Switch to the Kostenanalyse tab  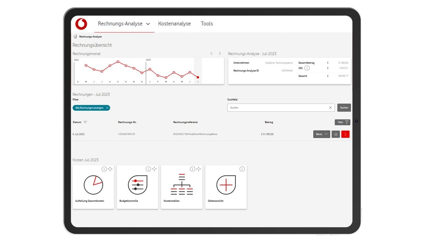pos(174,24)
